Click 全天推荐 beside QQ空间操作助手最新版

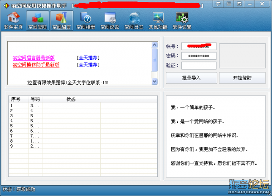pos(88,65)
